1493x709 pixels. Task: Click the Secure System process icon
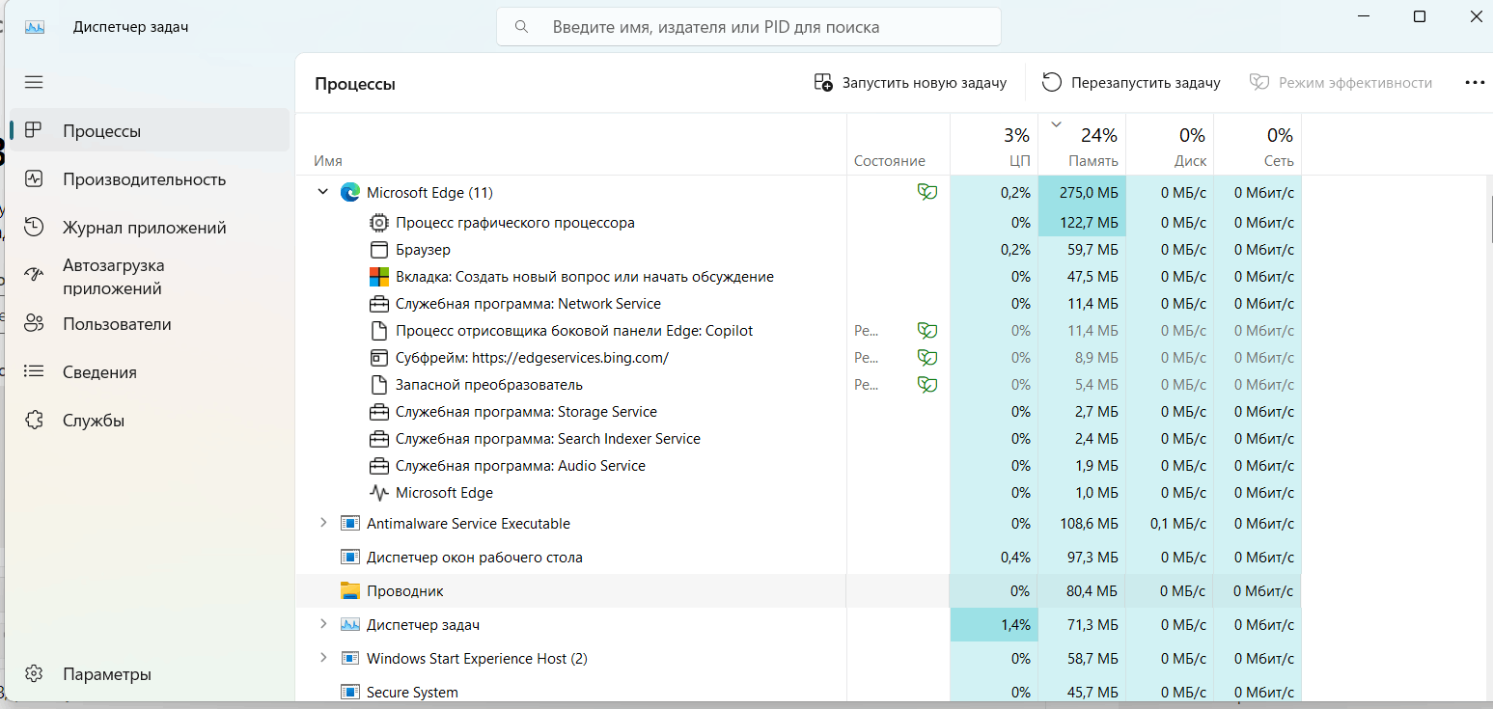click(349, 693)
